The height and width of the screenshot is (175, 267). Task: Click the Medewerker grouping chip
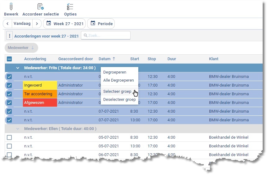21,48
